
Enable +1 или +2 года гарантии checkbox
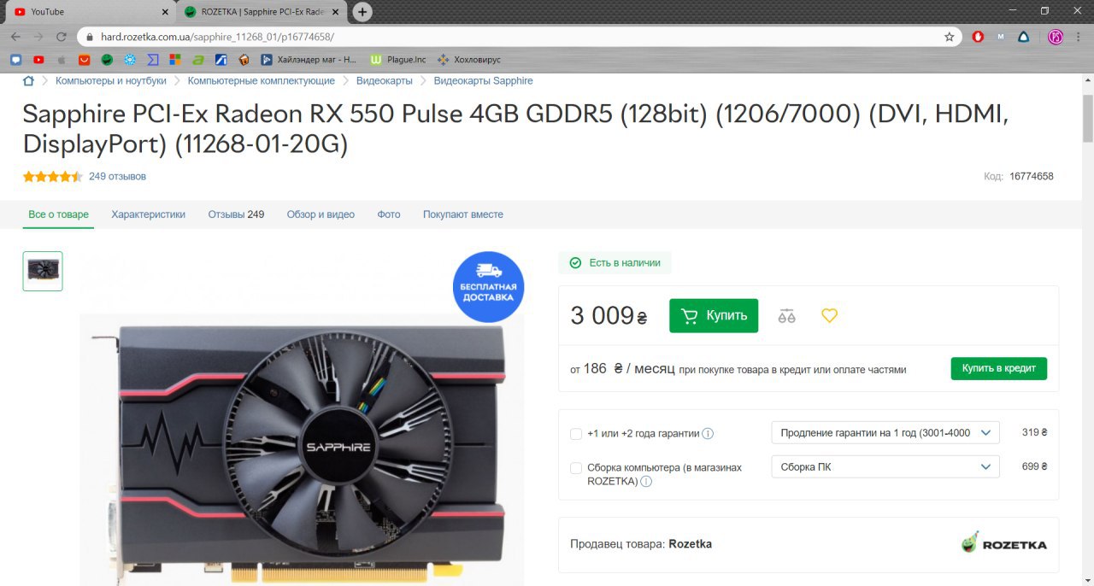[x=576, y=434]
